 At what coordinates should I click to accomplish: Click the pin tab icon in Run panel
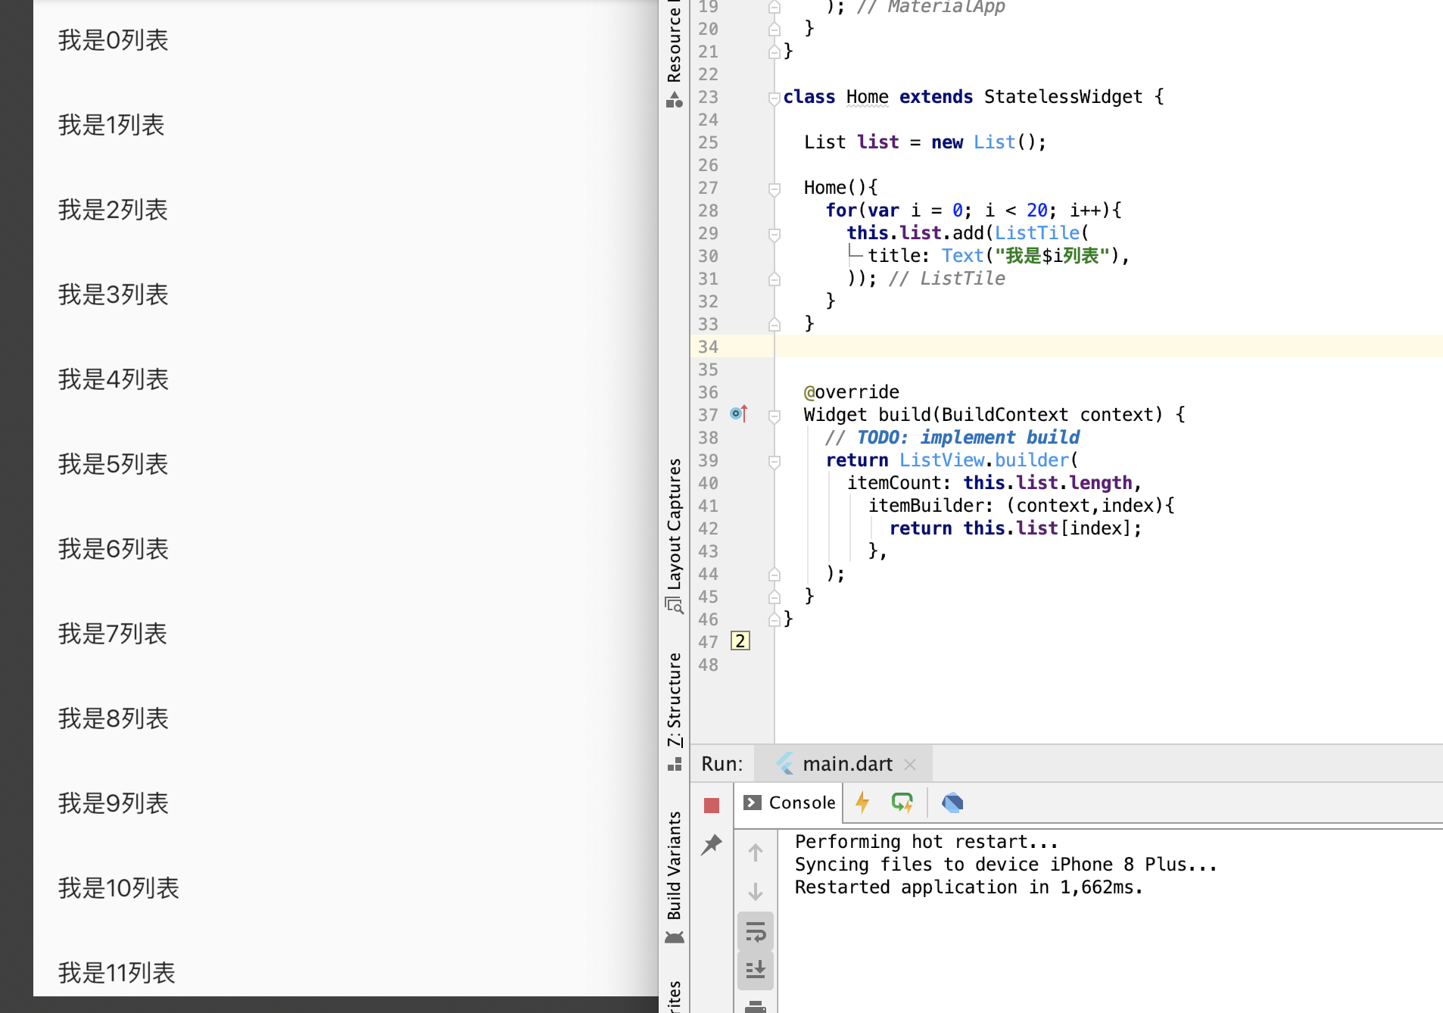tap(711, 845)
